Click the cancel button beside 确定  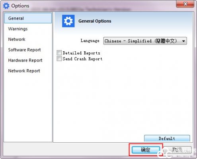177,150
